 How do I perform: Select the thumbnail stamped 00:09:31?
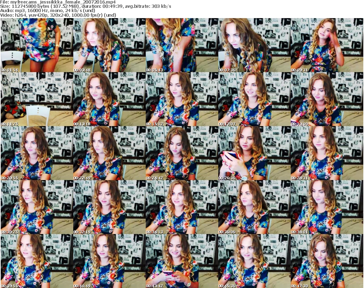coord(327,45)
